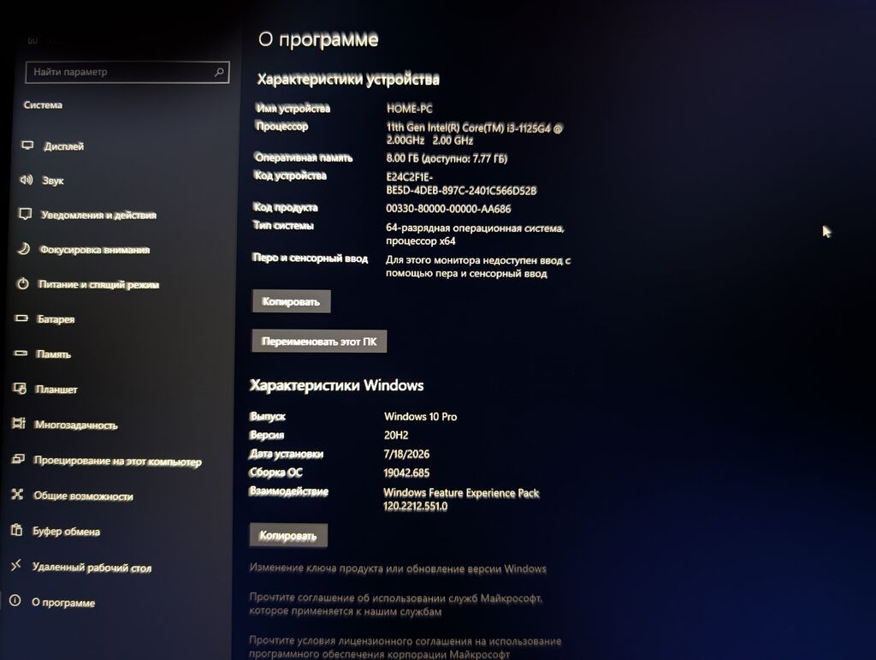The width and height of the screenshot is (876, 660).
Task: Click the device name HOME-PC
Action: pos(410,109)
